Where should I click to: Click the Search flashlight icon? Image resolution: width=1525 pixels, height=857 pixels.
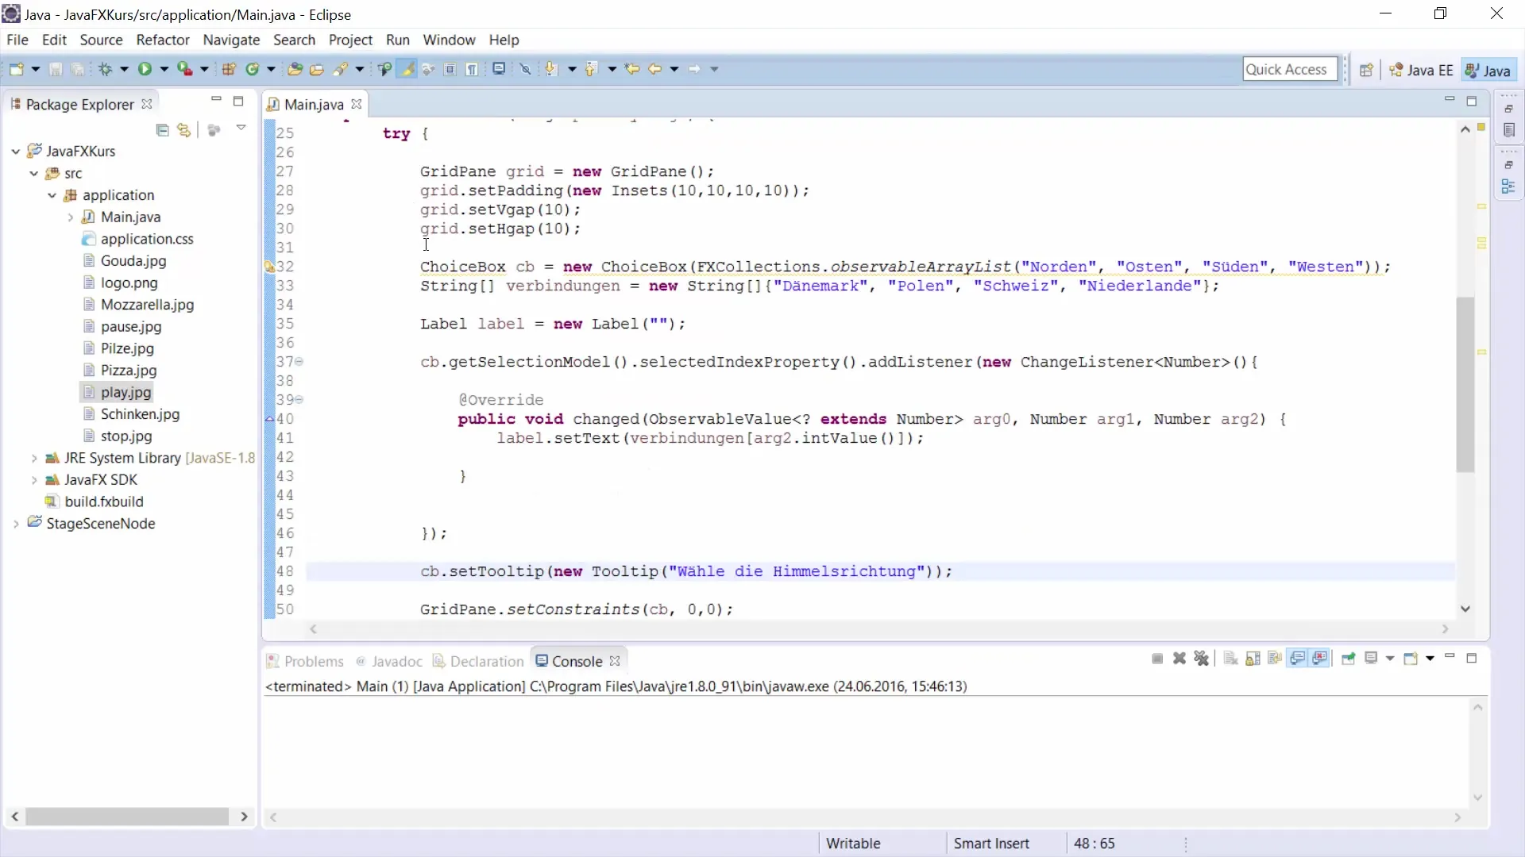coord(340,70)
